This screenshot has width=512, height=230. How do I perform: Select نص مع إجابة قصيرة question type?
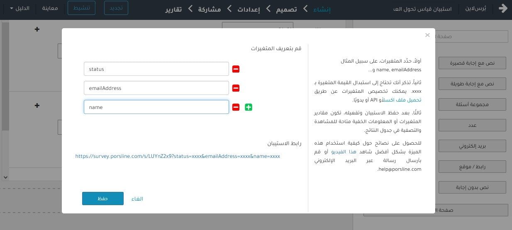point(472,63)
